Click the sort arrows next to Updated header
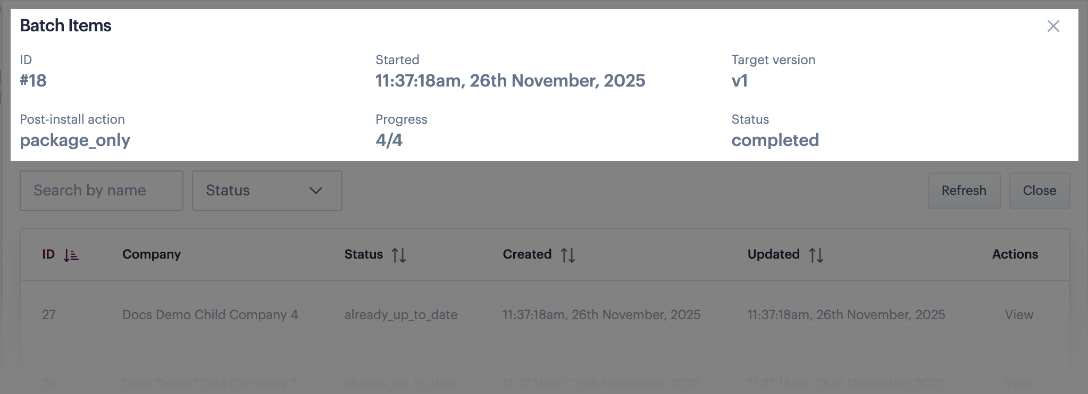Image resolution: width=1088 pixels, height=394 pixels. 816,255
